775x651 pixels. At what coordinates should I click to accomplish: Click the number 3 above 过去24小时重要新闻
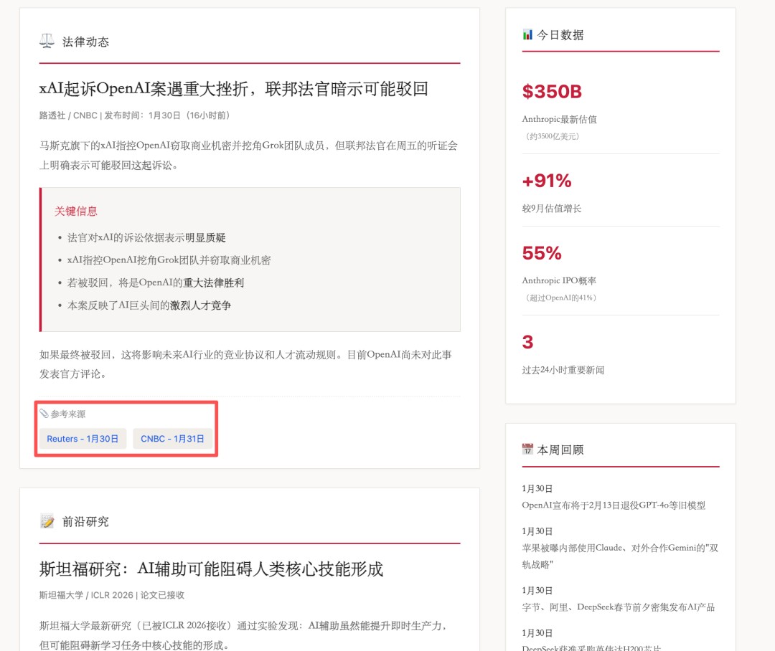coord(527,342)
